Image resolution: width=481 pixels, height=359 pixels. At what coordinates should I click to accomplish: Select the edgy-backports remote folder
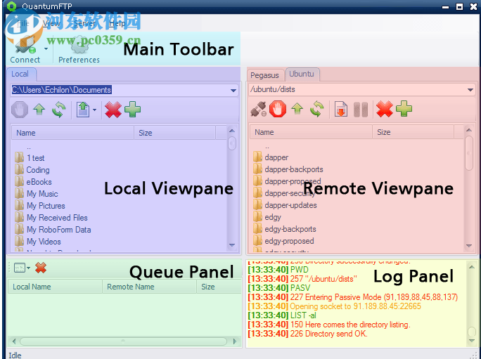[285, 229]
